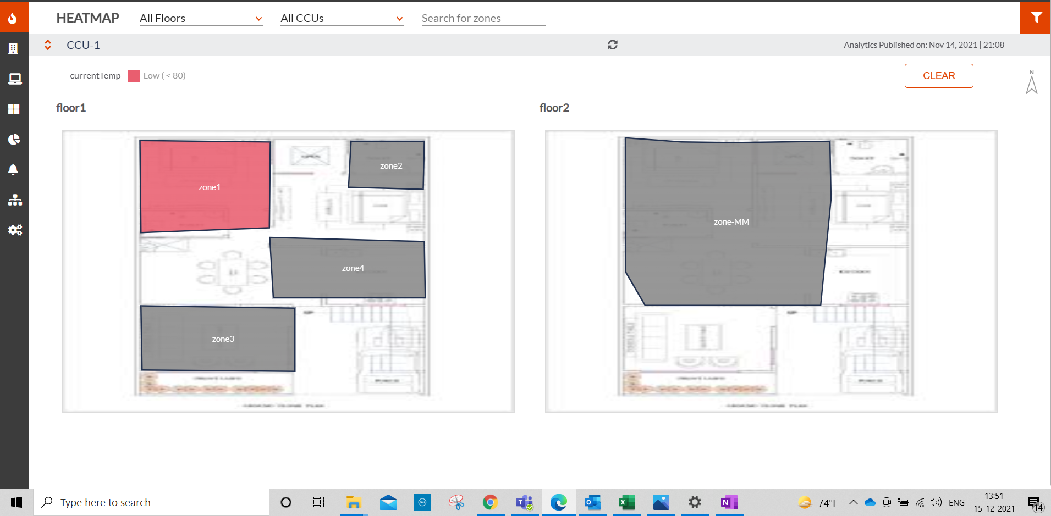
Task: Open the All Floors dropdown
Action: tap(201, 18)
